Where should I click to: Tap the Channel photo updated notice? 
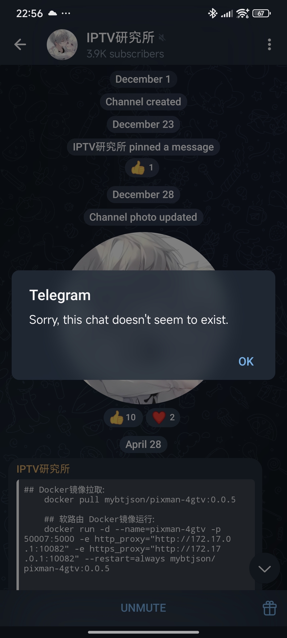tap(143, 217)
